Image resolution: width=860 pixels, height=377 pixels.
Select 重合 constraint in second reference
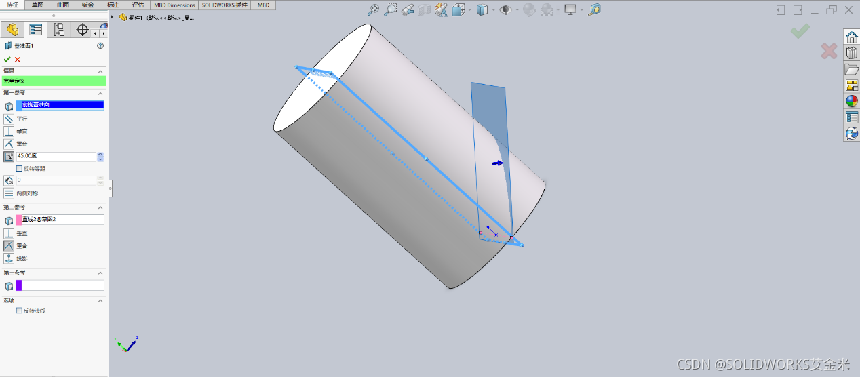point(9,245)
